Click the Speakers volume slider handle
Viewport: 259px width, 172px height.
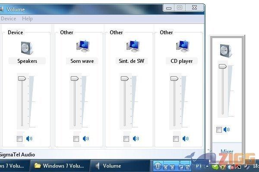[22, 78]
